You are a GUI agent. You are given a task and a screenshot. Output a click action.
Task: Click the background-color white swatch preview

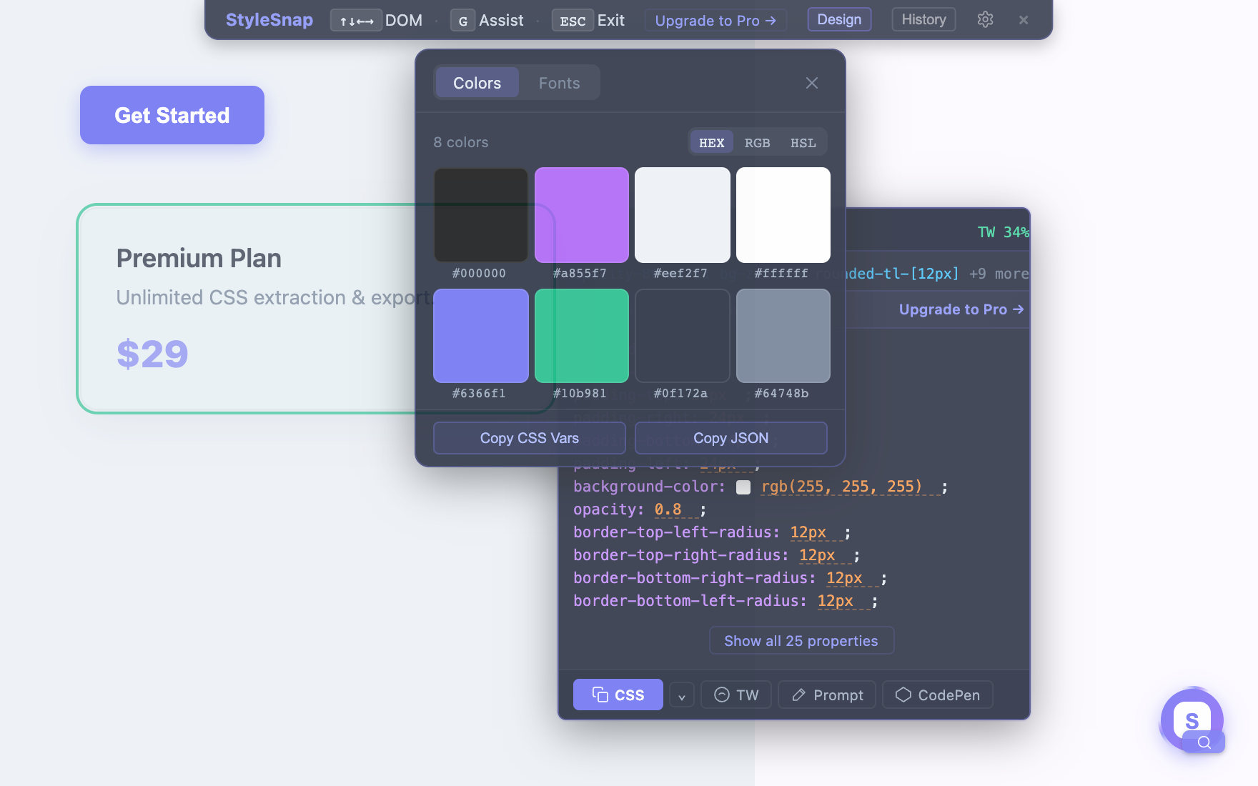pos(743,487)
